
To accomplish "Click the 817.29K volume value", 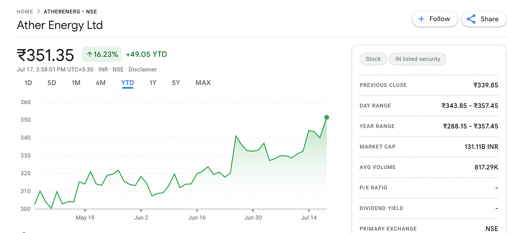I will [486, 167].
